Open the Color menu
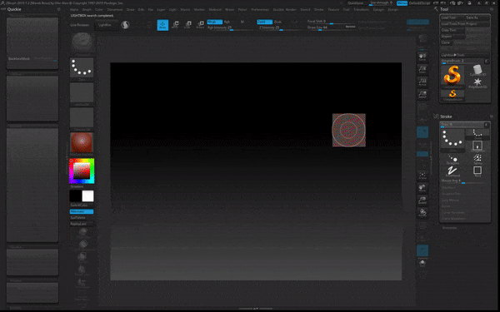This screenshot has width=500, height=312. point(99,10)
